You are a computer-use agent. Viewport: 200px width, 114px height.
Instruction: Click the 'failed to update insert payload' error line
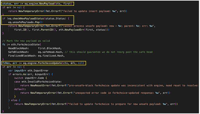[x=68, y=11]
